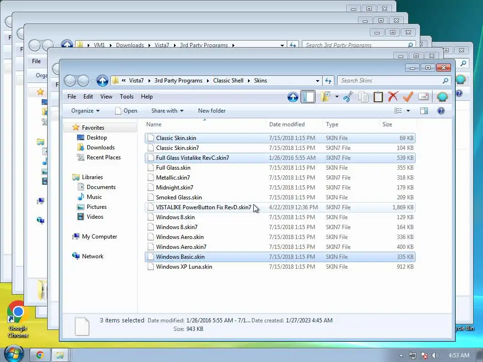Click the blue Up arrow beside address bar
The image size is (483, 362).
pos(102,81)
